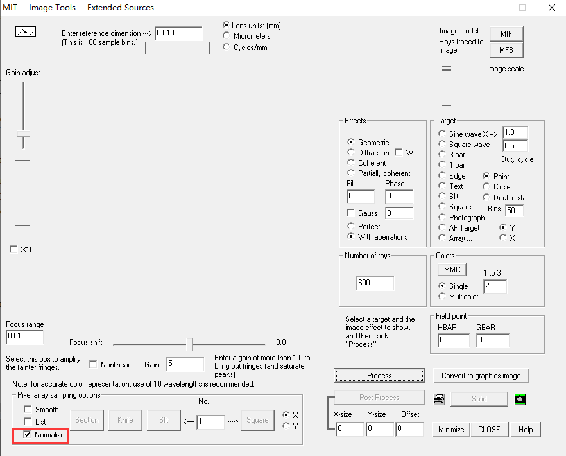The width and height of the screenshot is (566, 456).
Task: Click the Bins input field
Action: point(515,210)
